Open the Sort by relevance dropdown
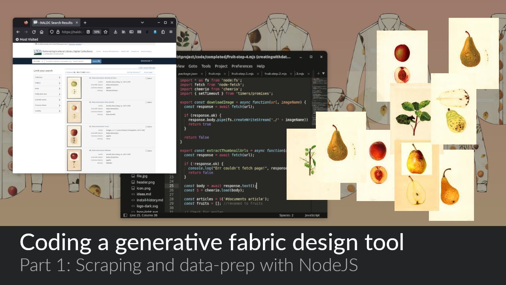 tap(134, 72)
